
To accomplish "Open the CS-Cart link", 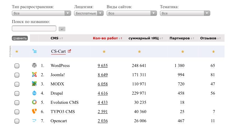I will coord(58,51).
